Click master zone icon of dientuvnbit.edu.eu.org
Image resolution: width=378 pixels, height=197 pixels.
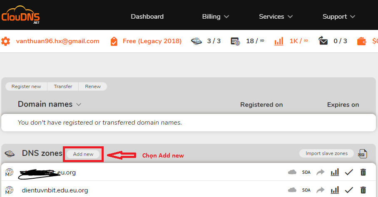click(9, 190)
